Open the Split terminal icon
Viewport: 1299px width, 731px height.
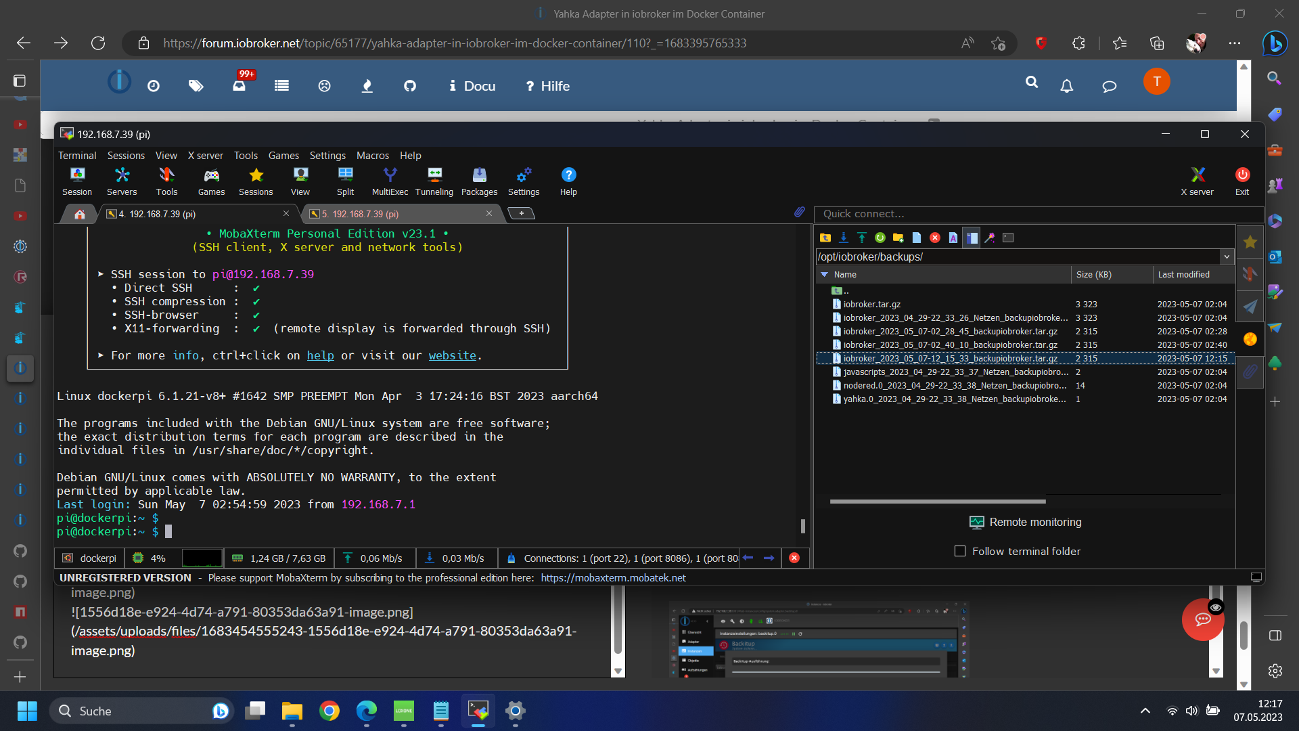click(345, 181)
